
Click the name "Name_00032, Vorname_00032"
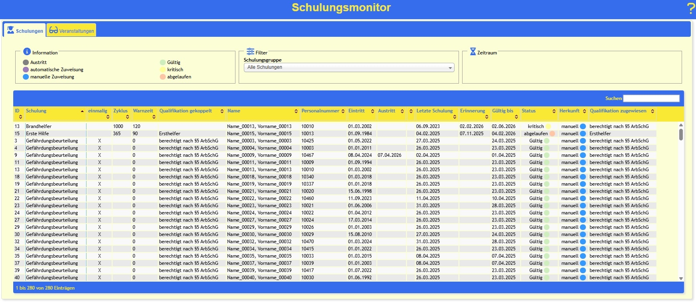tap(259, 242)
